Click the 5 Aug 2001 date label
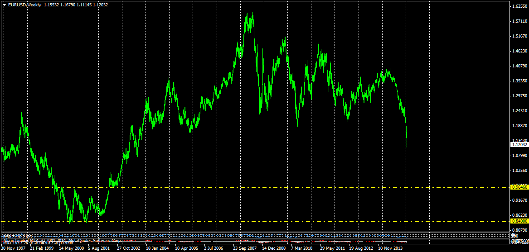 pos(98,248)
